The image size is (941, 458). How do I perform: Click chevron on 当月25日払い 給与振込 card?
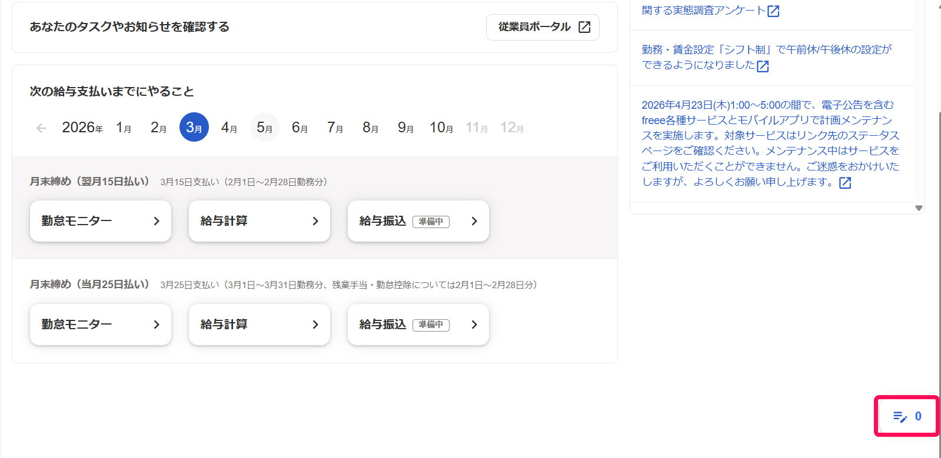click(x=474, y=325)
